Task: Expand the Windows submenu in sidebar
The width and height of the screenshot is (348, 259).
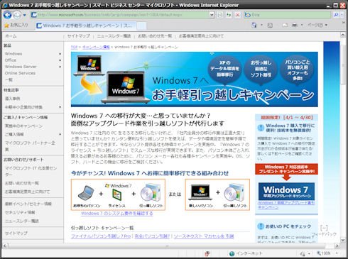Action: click(60, 54)
